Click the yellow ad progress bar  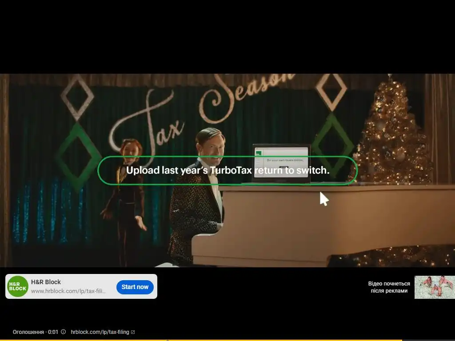click(201, 340)
